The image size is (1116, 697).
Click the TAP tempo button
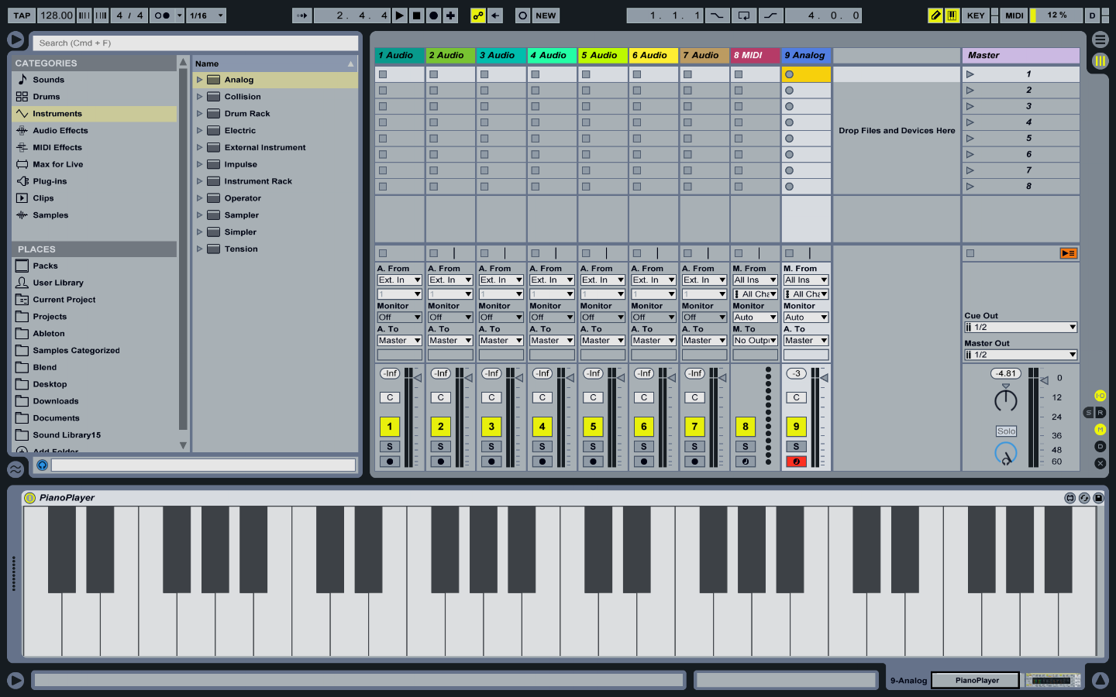pos(22,15)
